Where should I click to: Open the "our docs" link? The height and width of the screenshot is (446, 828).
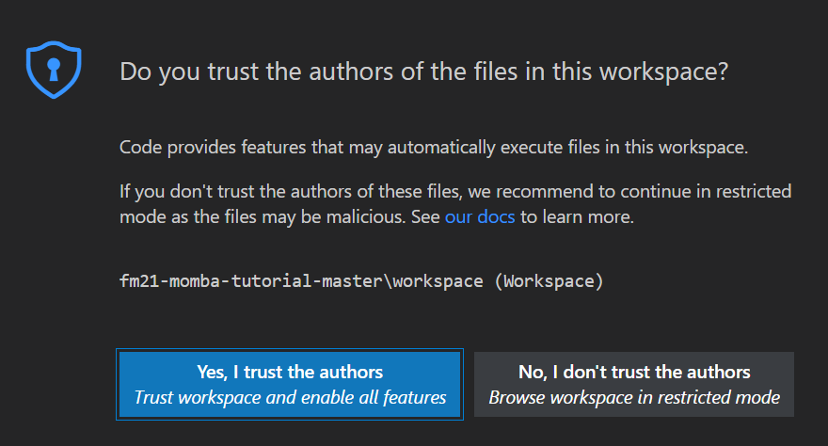pyautogui.click(x=480, y=217)
